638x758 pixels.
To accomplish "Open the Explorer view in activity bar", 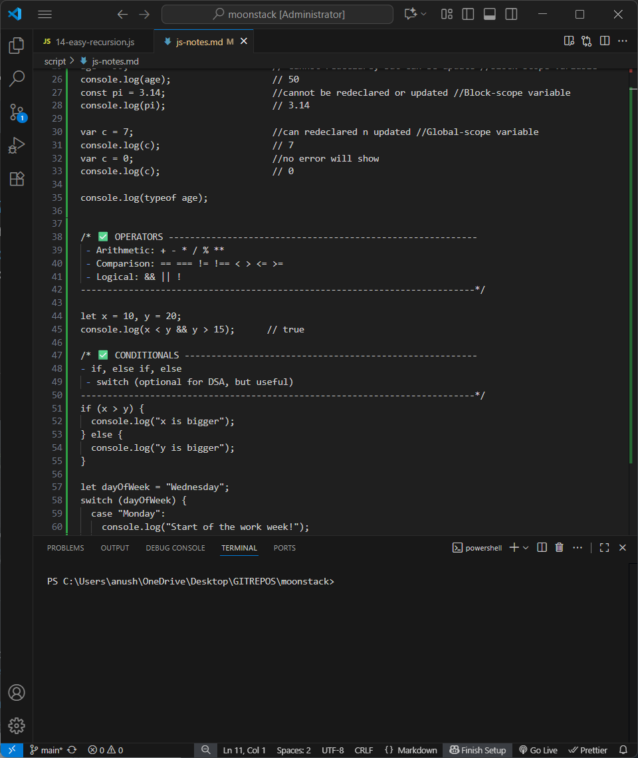I will click(x=17, y=45).
